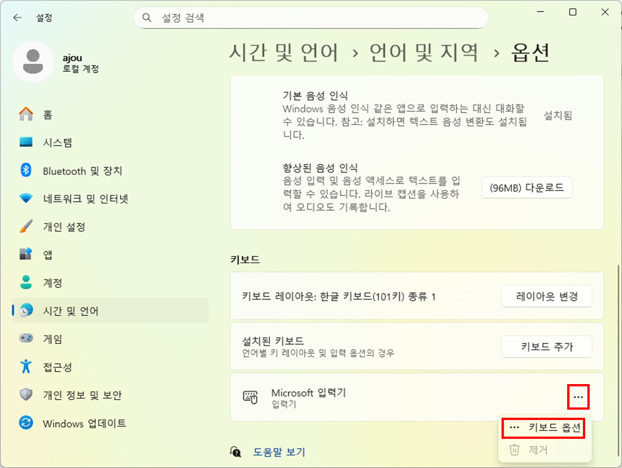Click the 설정 검색 search field
The height and width of the screenshot is (468, 622).
click(315, 18)
